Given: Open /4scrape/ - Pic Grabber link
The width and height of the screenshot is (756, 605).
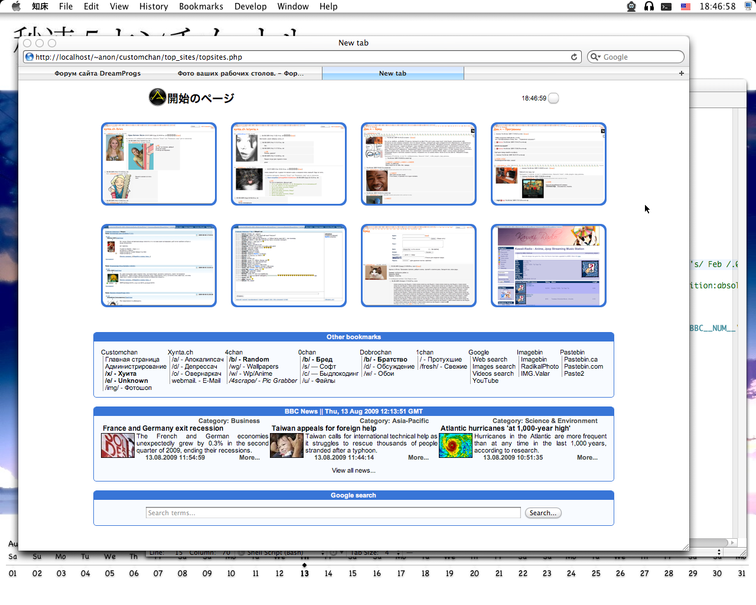Looking at the screenshot, I should (263, 380).
